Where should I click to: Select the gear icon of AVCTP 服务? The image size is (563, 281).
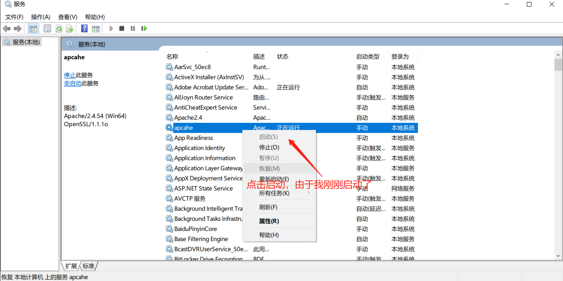click(x=169, y=199)
